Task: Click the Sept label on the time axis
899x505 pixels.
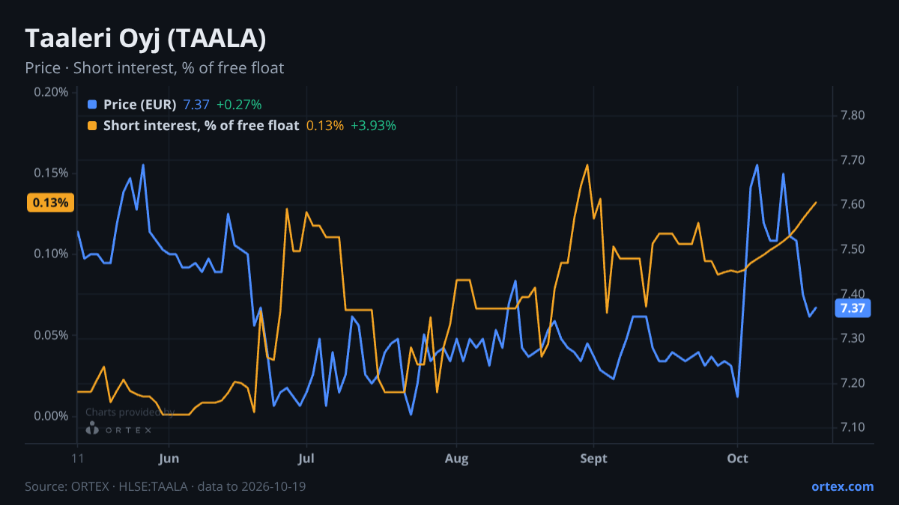Action: pyautogui.click(x=593, y=459)
